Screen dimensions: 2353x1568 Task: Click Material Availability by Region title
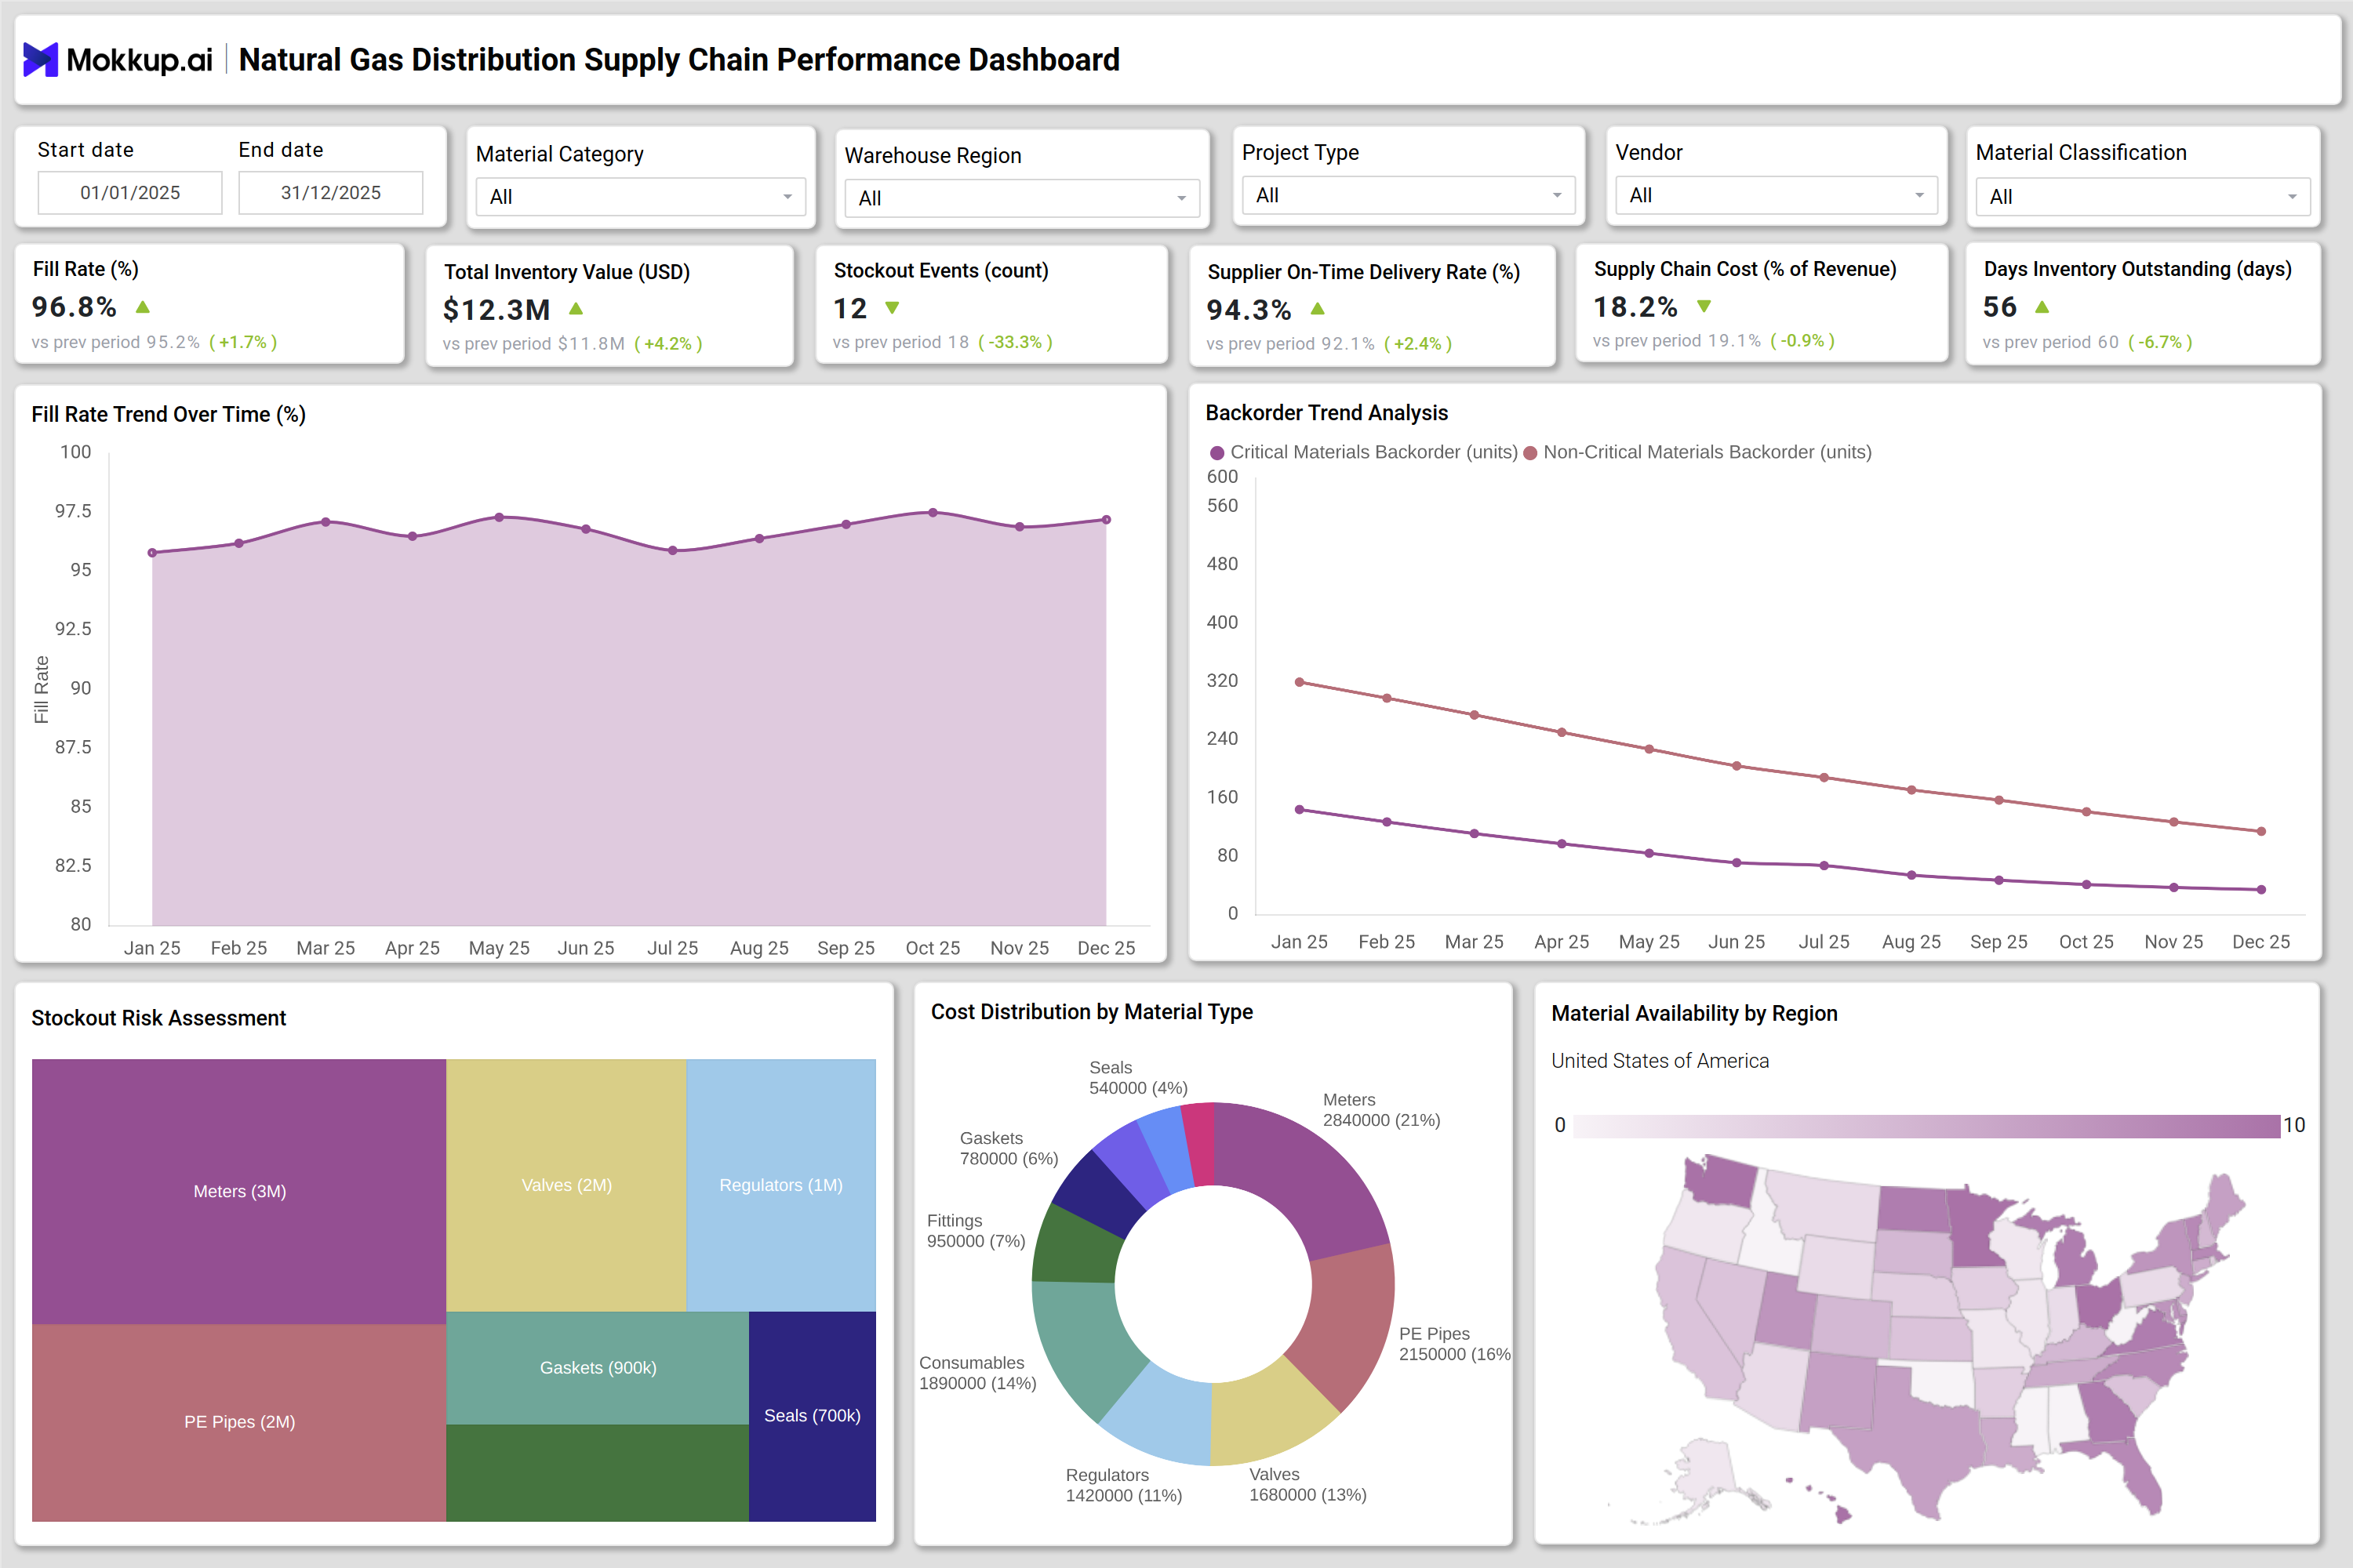click(x=1693, y=1014)
